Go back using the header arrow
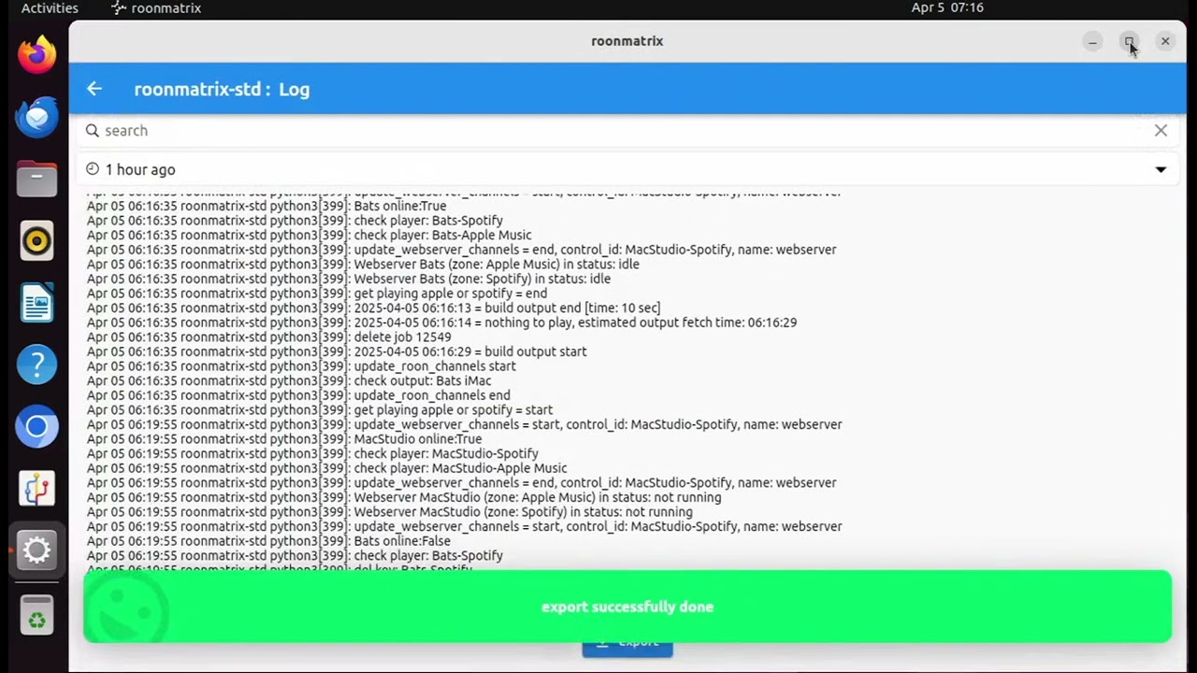The width and height of the screenshot is (1197, 673). [94, 89]
